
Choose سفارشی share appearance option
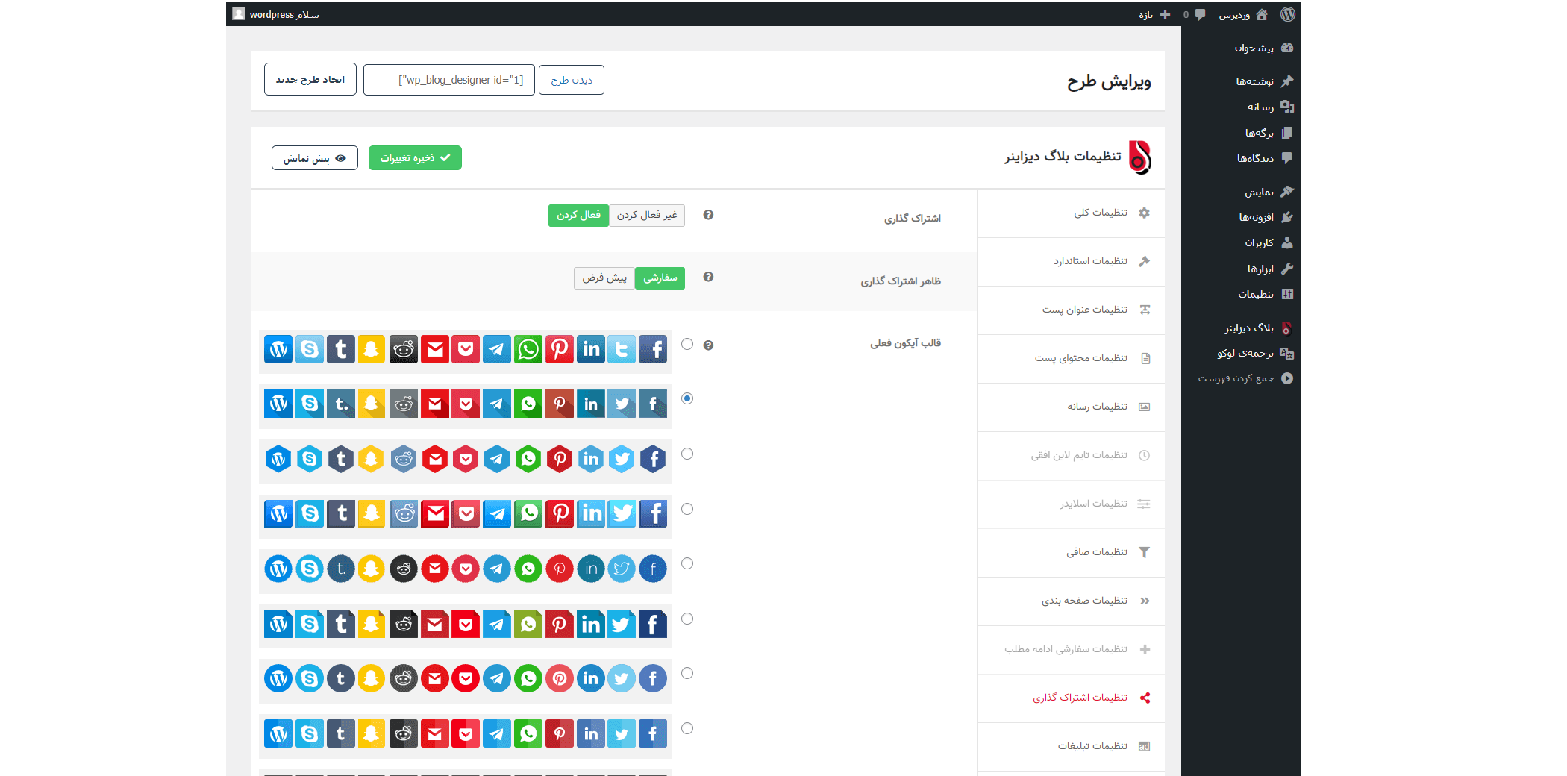[660, 278]
